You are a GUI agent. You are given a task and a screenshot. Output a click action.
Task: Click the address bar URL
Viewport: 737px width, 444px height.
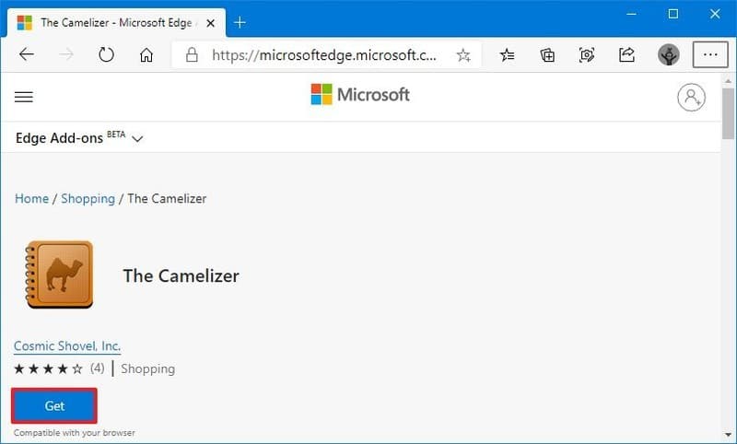[324, 55]
